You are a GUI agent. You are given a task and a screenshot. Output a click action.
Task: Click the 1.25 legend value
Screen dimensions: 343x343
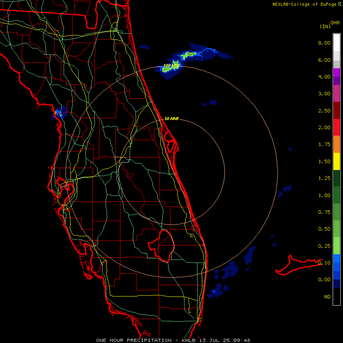pos(324,178)
